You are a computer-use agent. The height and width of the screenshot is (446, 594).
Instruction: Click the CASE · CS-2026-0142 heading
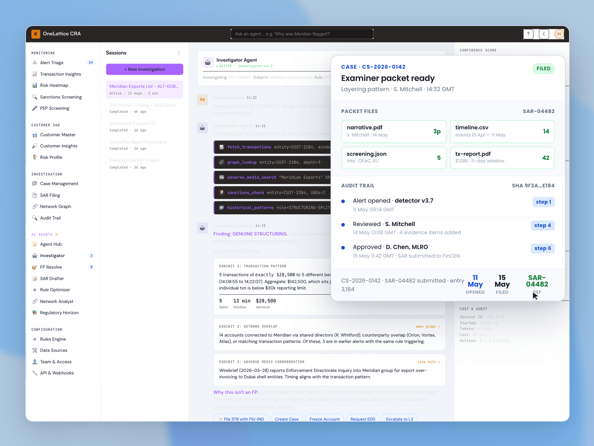[x=373, y=67]
